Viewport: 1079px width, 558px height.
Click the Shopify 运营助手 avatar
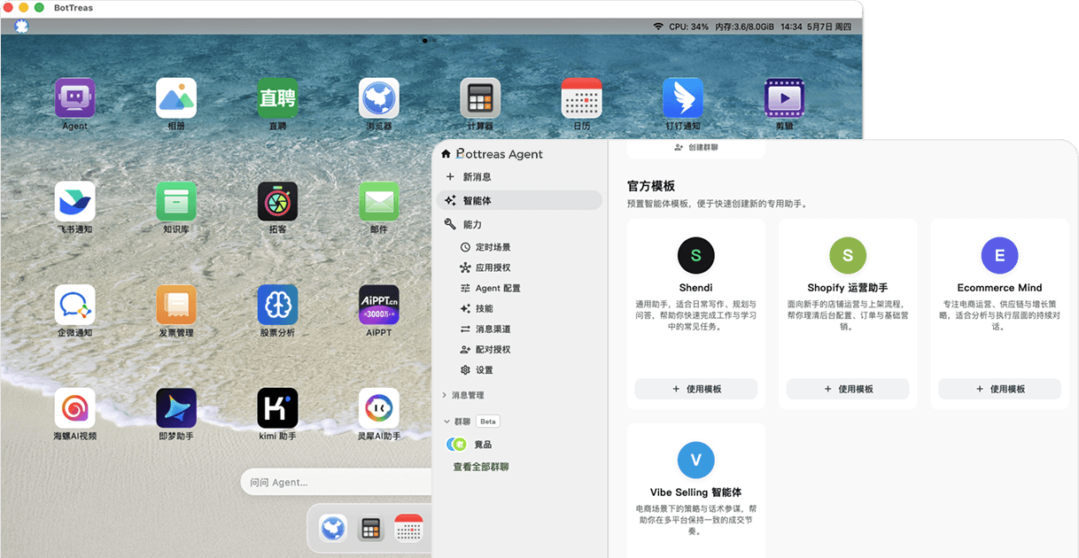click(x=848, y=255)
